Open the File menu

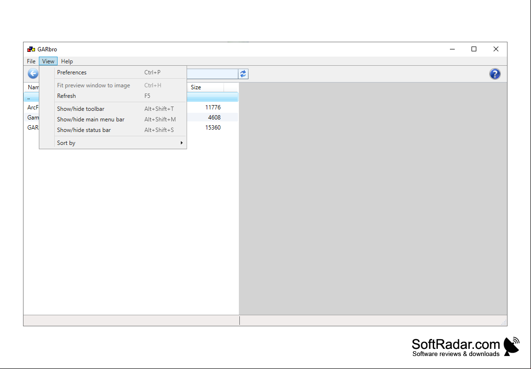[x=31, y=61]
